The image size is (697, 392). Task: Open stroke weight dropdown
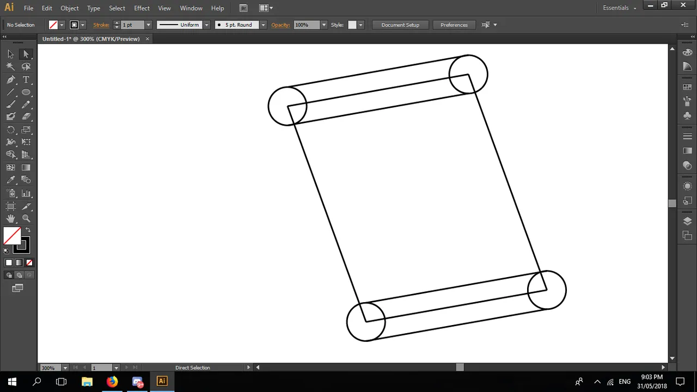point(148,25)
